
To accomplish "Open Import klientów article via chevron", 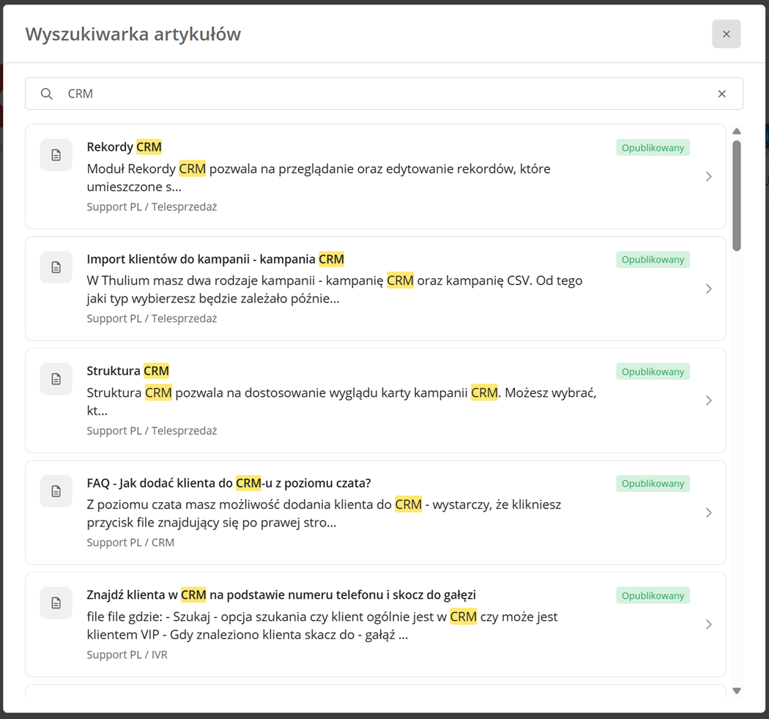I will pyautogui.click(x=708, y=289).
